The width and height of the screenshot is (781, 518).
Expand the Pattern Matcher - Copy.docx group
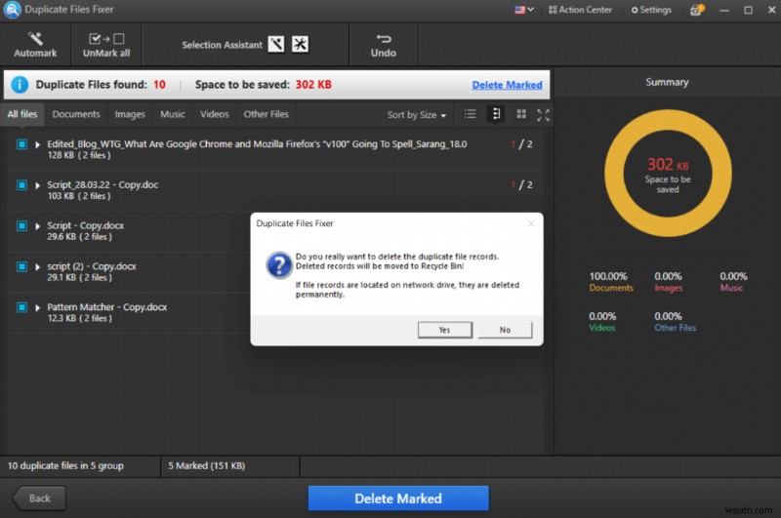click(x=37, y=308)
